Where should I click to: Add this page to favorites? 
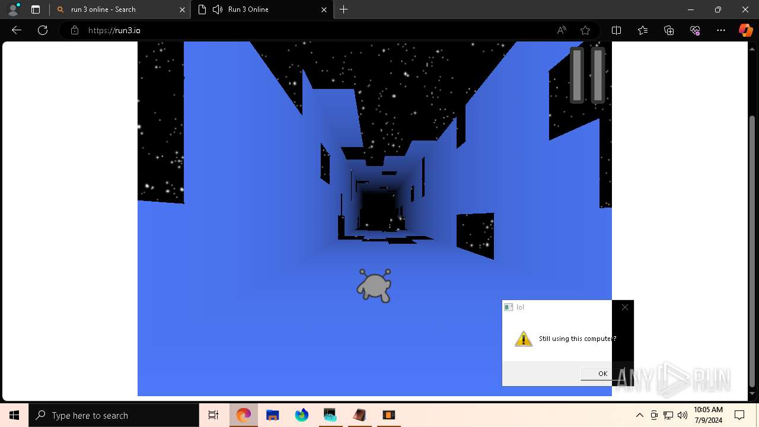pyautogui.click(x=585, y=30)
